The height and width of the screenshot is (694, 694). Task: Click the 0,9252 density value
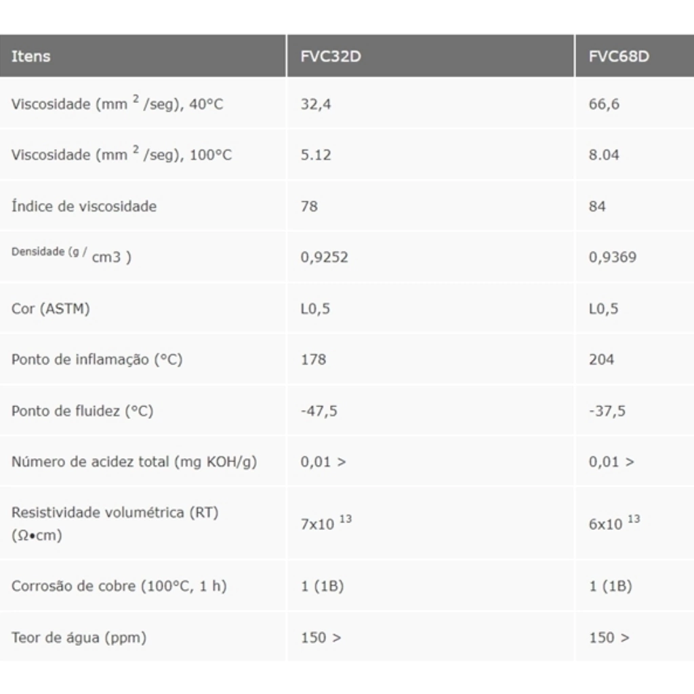324,257
